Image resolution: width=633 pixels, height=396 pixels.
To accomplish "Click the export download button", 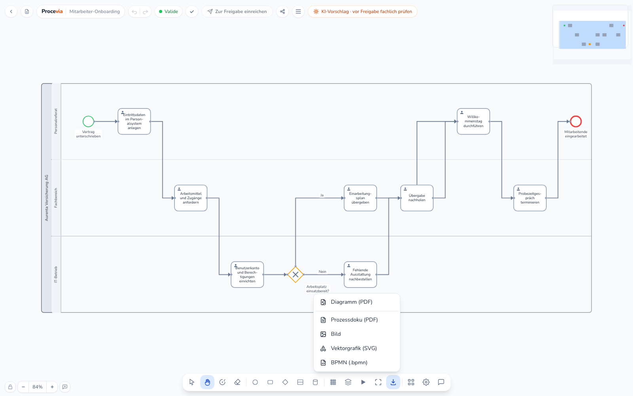I will (x=393, y=382).
